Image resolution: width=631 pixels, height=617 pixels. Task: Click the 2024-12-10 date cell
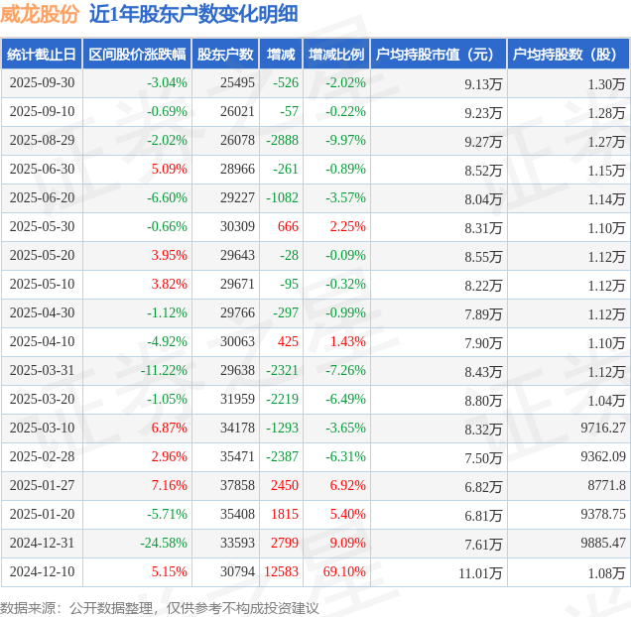coord(41,572)
